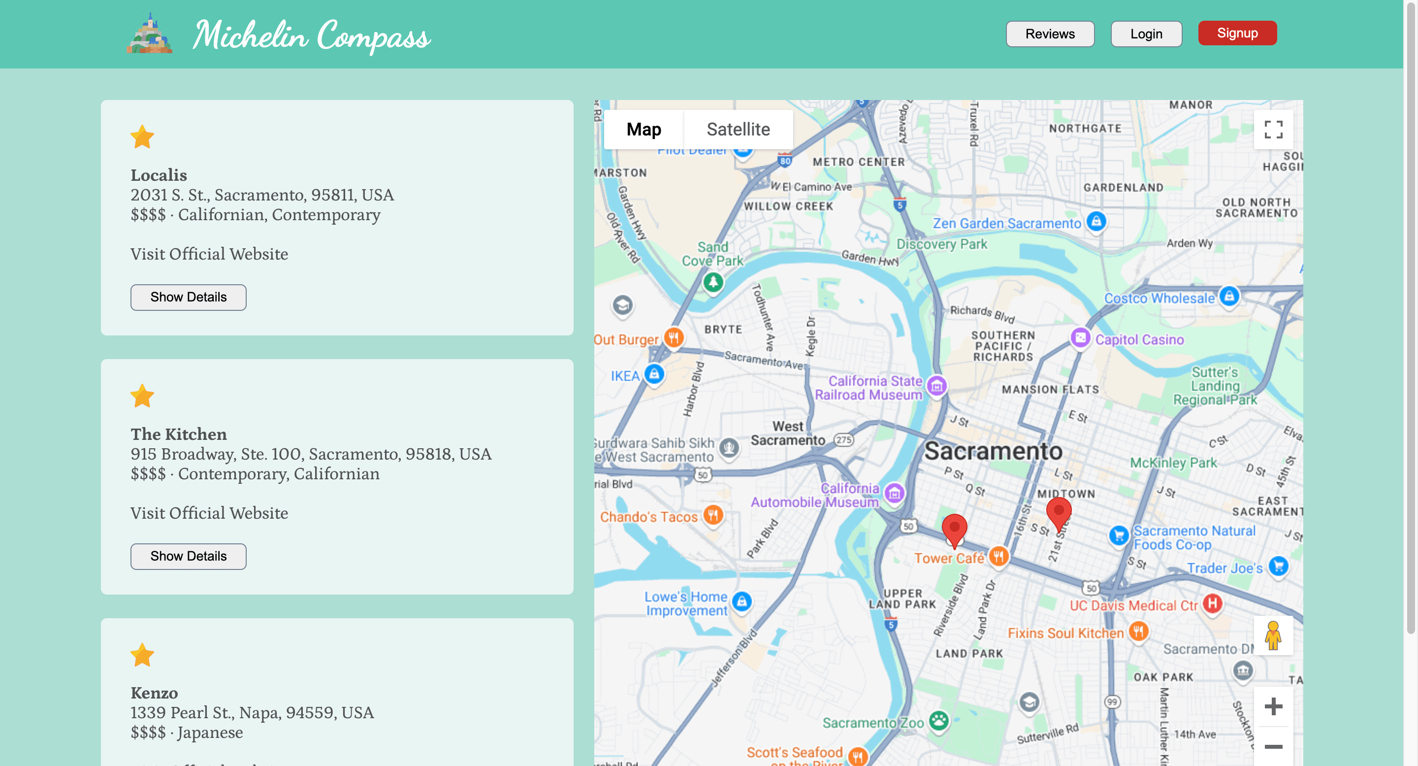Click the Sacramento Natural Foods Co-op marker
Viewport: 1418px width, 766px height.
[1118, 536]
